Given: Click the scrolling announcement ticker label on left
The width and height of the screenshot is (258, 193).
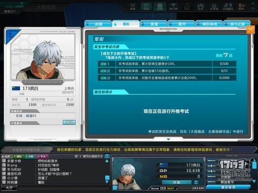Looking at the screenshot, I should 26,150.
